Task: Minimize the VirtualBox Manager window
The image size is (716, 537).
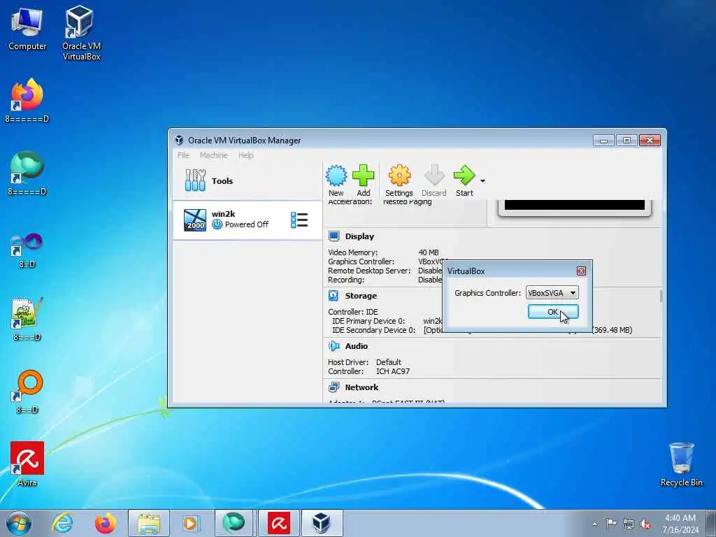Action: point(603,141)
